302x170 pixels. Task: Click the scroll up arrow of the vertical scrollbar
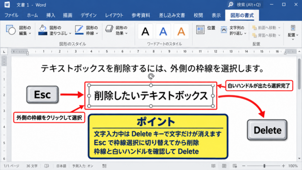[x=299, y=51]
